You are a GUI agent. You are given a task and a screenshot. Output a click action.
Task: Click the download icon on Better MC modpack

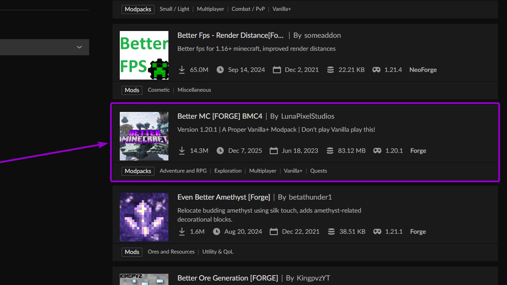[x=181, y=151]
